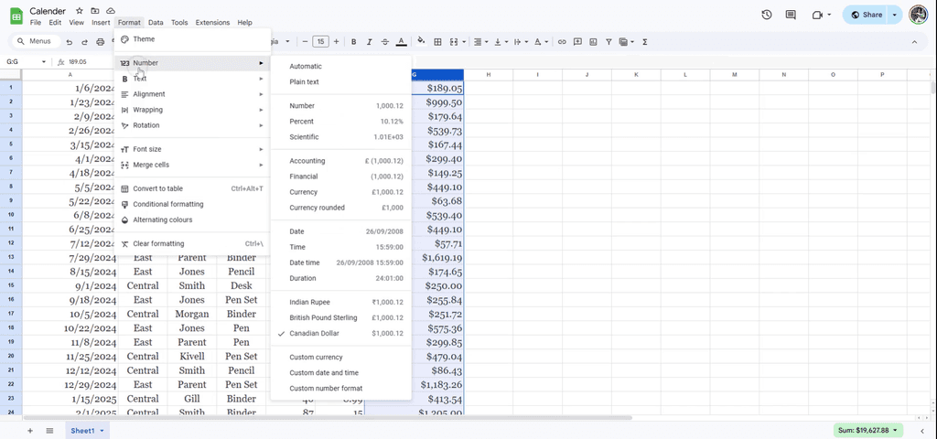Print the spreadsheet
This screenshot has height=439, width=937.
pos(100,42)
